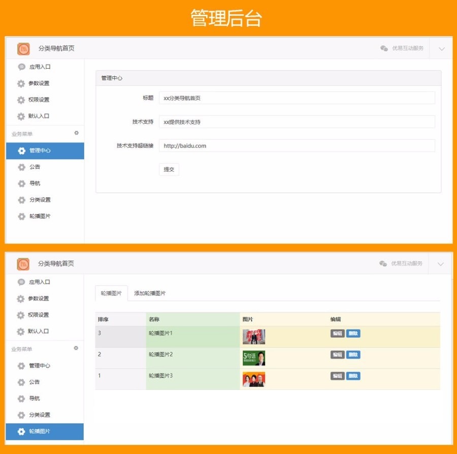
Task: Click the 标题 input field
Action: 297,98
